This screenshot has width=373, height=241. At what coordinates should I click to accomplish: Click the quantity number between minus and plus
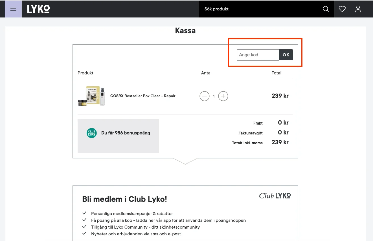click(214, 96)
